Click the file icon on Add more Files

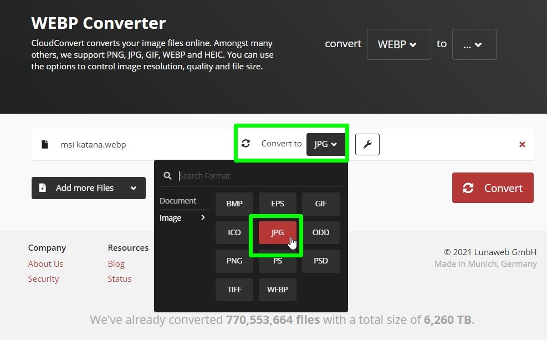click(x=43, y=187)
